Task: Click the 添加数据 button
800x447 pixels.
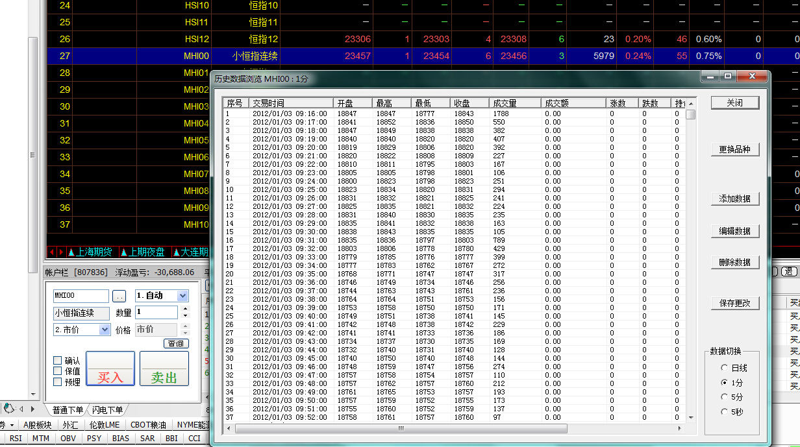Action: pyautogui.click(x=734, y=199)
